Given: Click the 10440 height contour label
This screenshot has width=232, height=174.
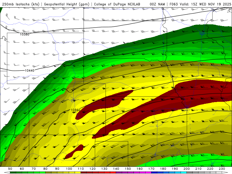Looking at the screenshot, I should click(30, 70).
